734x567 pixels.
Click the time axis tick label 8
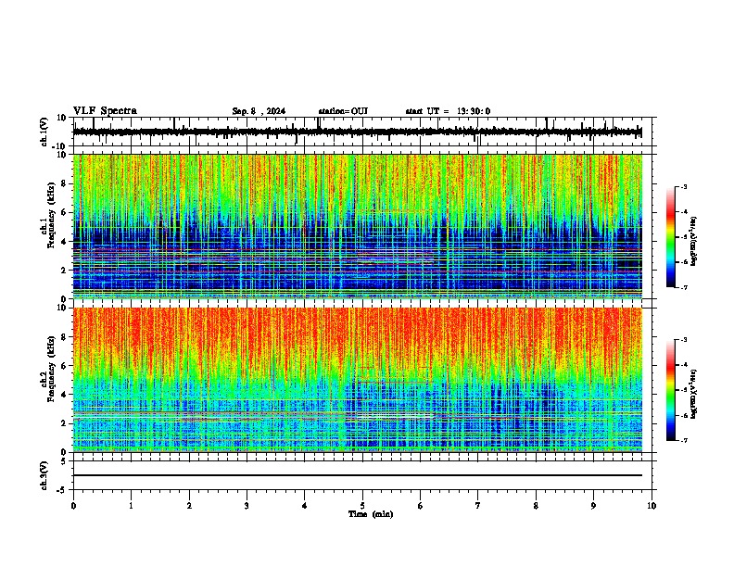click(536, 506)
